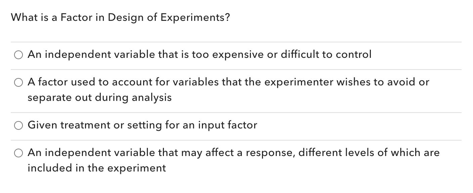Click the word 'Design' in the question

point(126,18)
